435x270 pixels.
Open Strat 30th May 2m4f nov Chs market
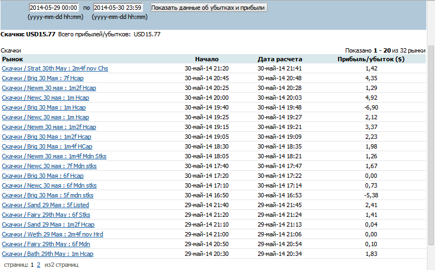55,68
